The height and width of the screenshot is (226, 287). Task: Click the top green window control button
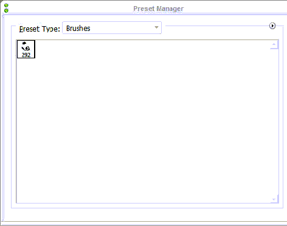pos(6,5)
